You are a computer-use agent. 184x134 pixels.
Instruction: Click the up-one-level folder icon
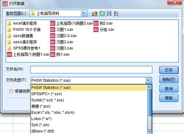point(95,14)
